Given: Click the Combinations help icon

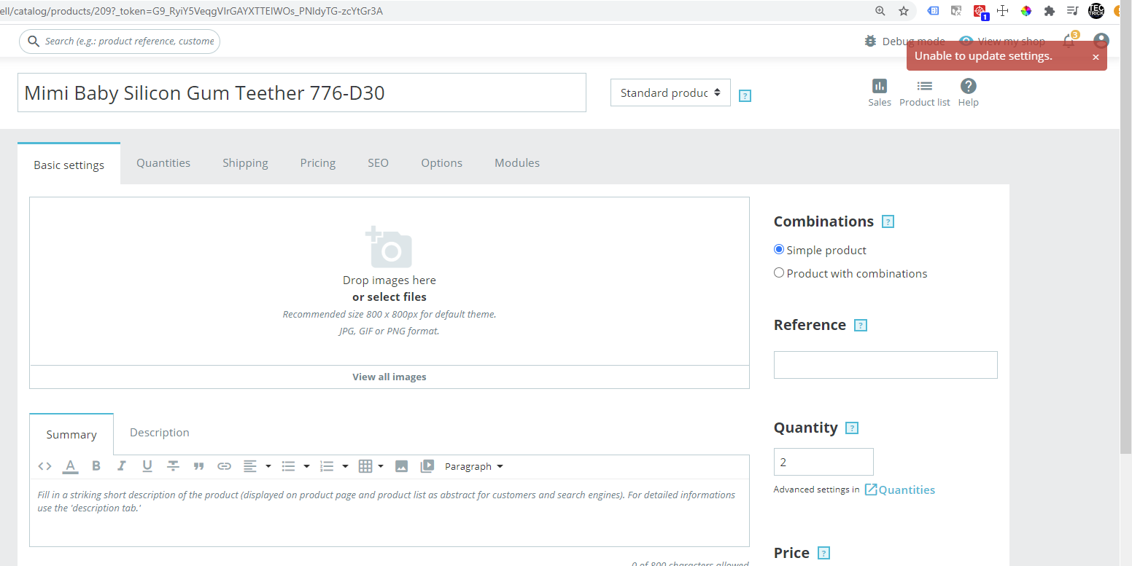Looking at the screenshot, I should (888, 221).
